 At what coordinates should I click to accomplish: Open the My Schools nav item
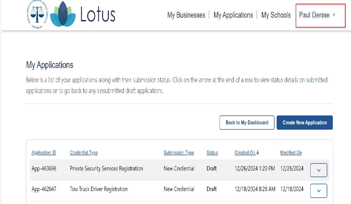click(276, 15)
